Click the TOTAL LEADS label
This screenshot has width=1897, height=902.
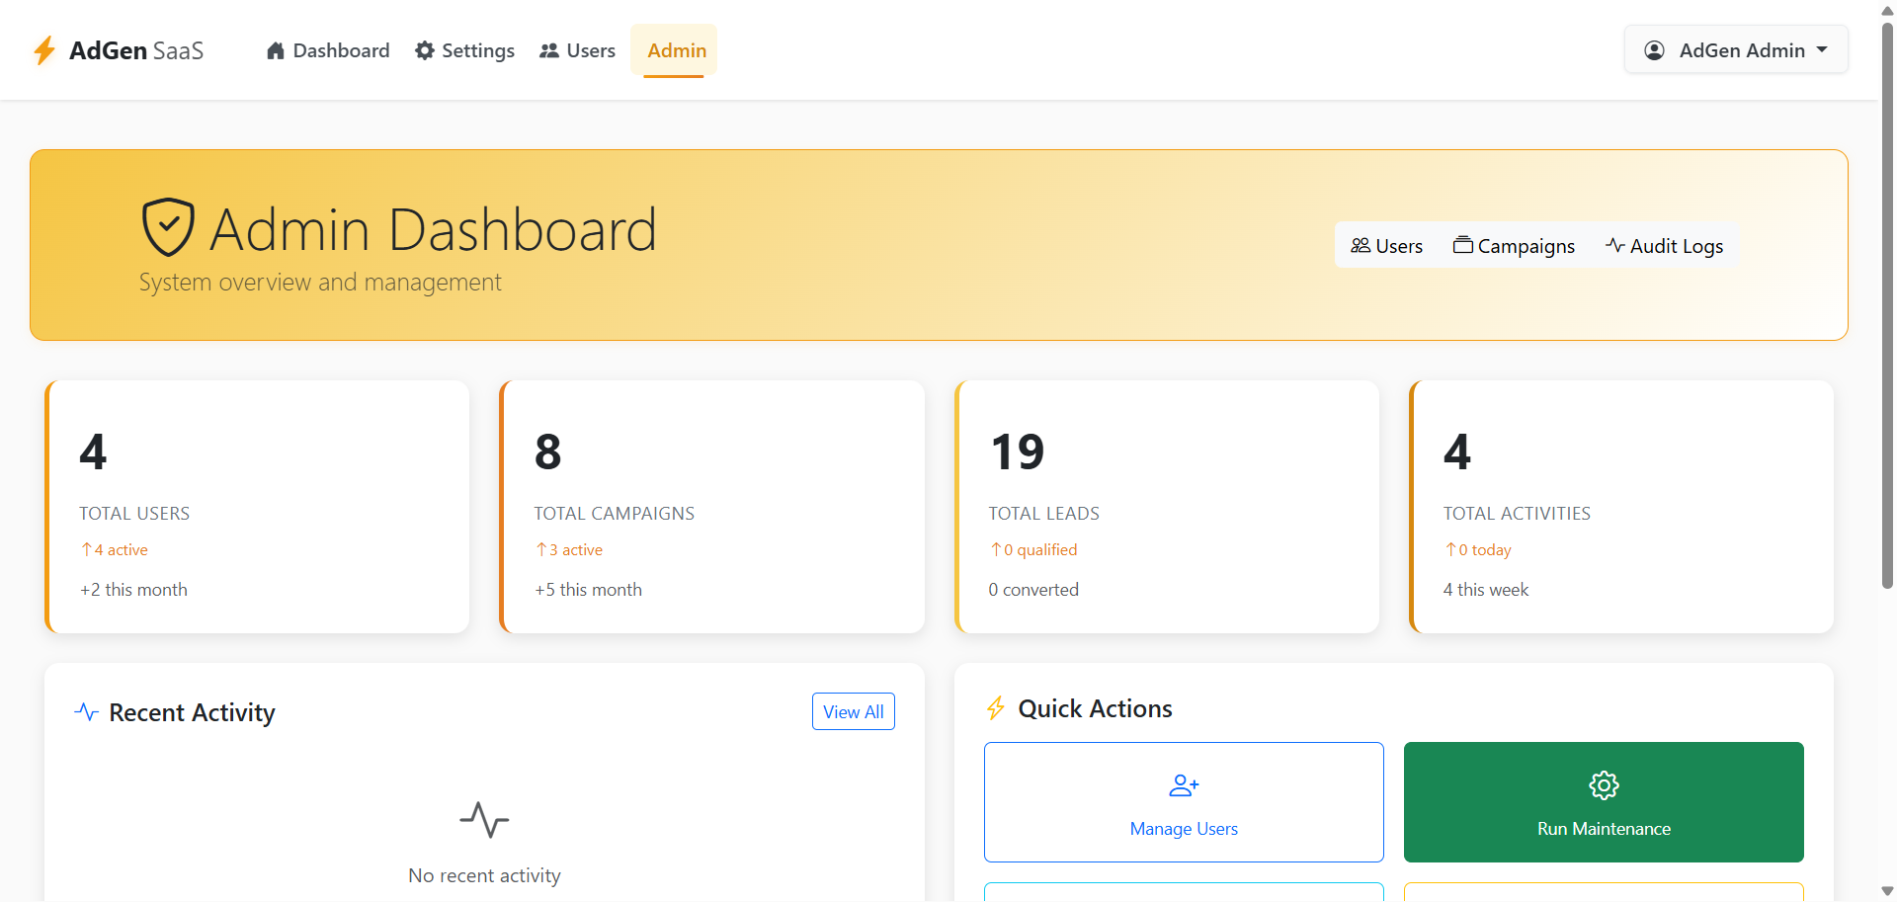(1044, 514)
